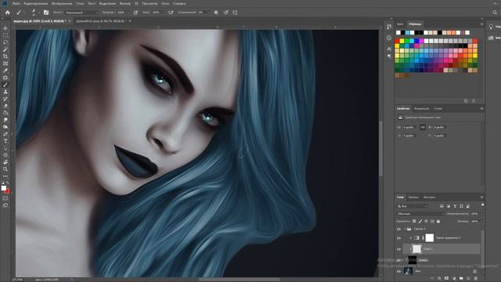This screenshot has height=282, width=501.
Task: Select the Zoom magnifier tool
Action: (5, 169)
